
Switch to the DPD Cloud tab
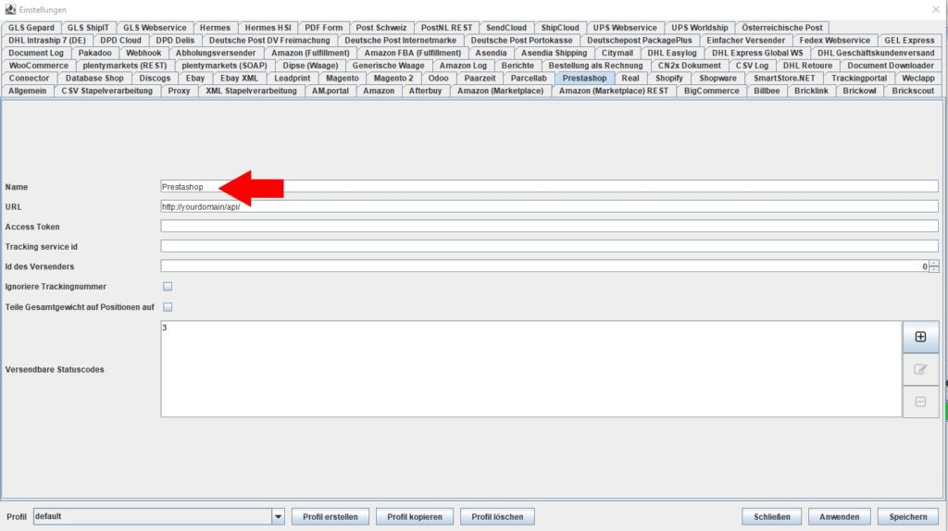(120, 41)
